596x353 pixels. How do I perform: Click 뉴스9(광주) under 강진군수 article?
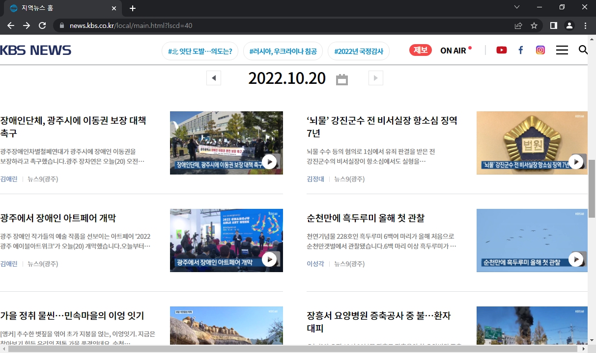point(349,179)
